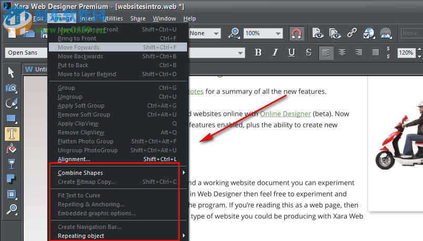Align text right
The width and height of the screenshot is (423, 241).
(359, 53)
